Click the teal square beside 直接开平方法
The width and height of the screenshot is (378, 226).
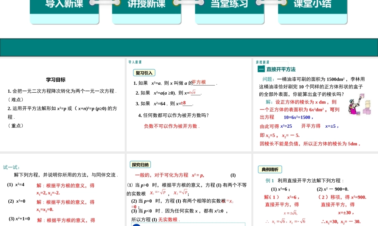point(261,69)
